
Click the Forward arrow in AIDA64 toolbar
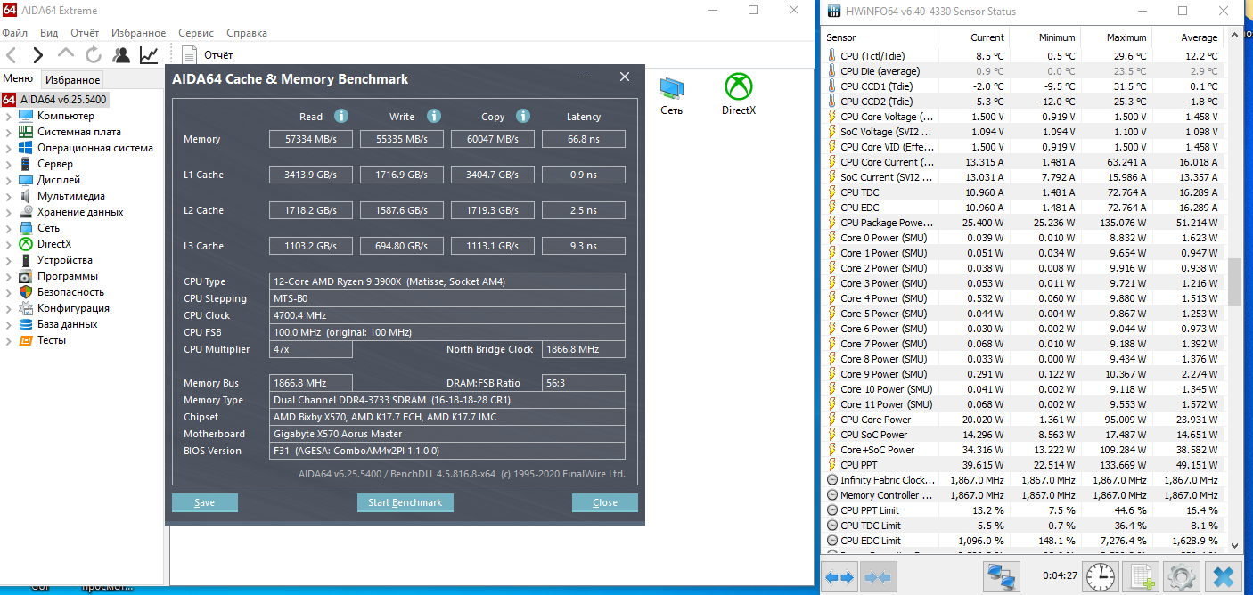(38, 55)
